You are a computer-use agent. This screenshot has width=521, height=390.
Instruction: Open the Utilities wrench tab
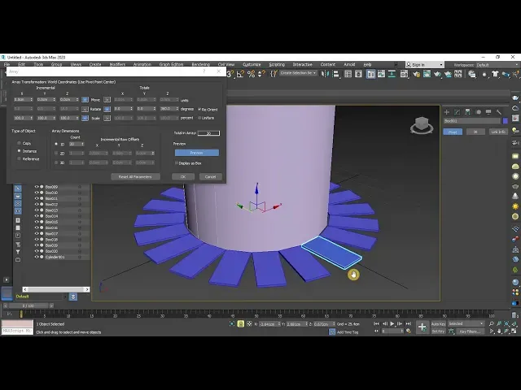click(499, 112)
